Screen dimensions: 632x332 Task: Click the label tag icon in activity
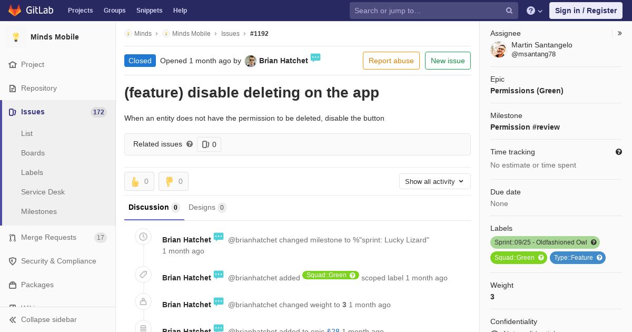(143, 275)
